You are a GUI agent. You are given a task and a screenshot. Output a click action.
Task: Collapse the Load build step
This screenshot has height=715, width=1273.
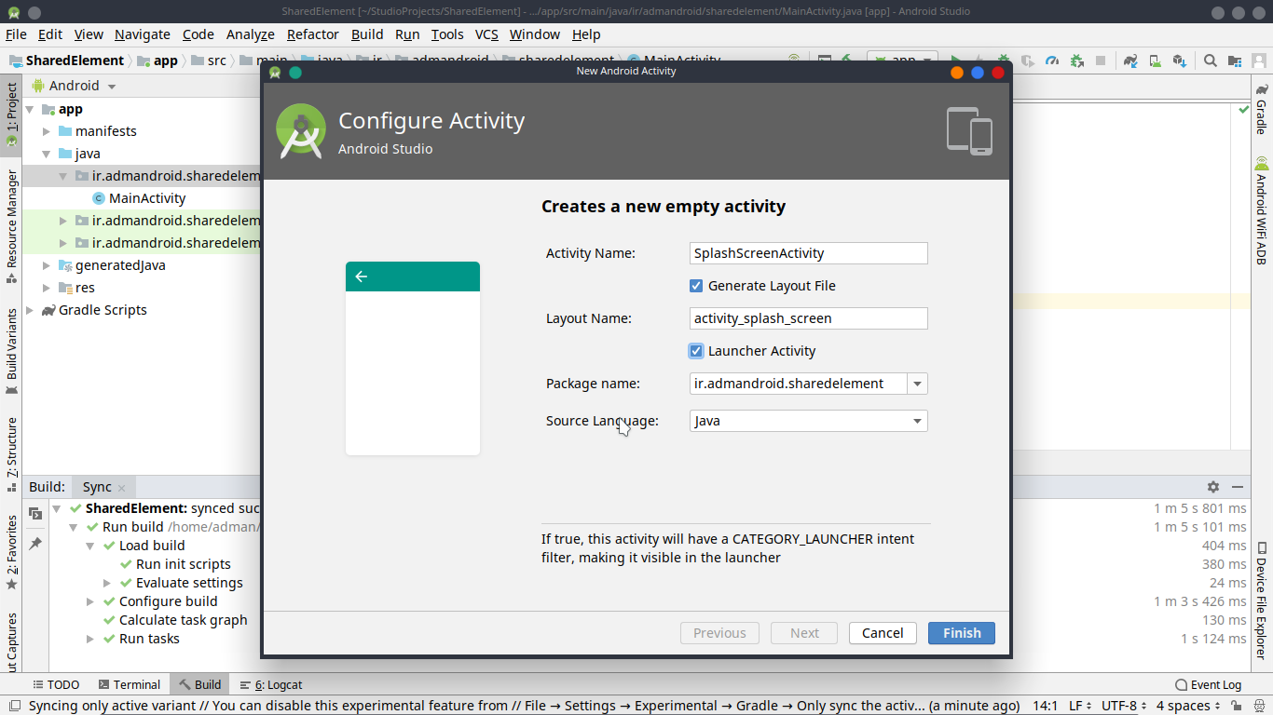90,546
